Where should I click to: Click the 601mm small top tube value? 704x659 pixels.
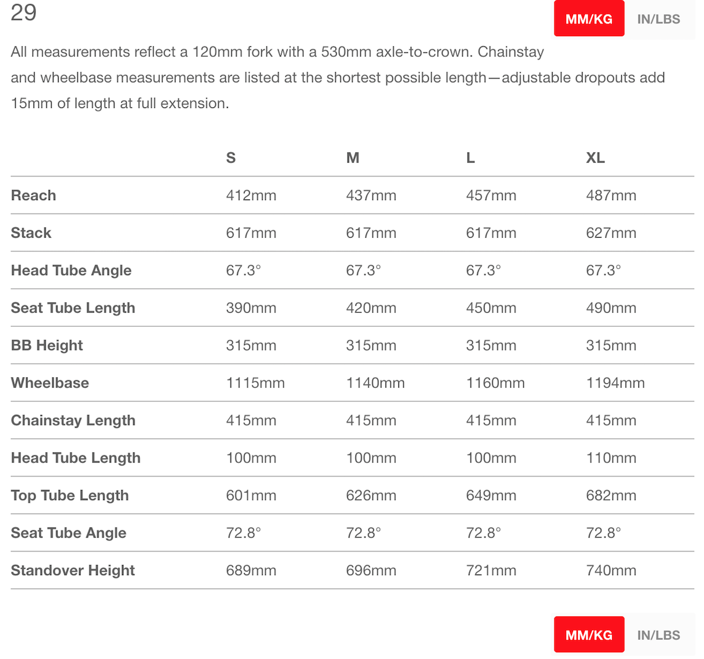coord(251,495)
